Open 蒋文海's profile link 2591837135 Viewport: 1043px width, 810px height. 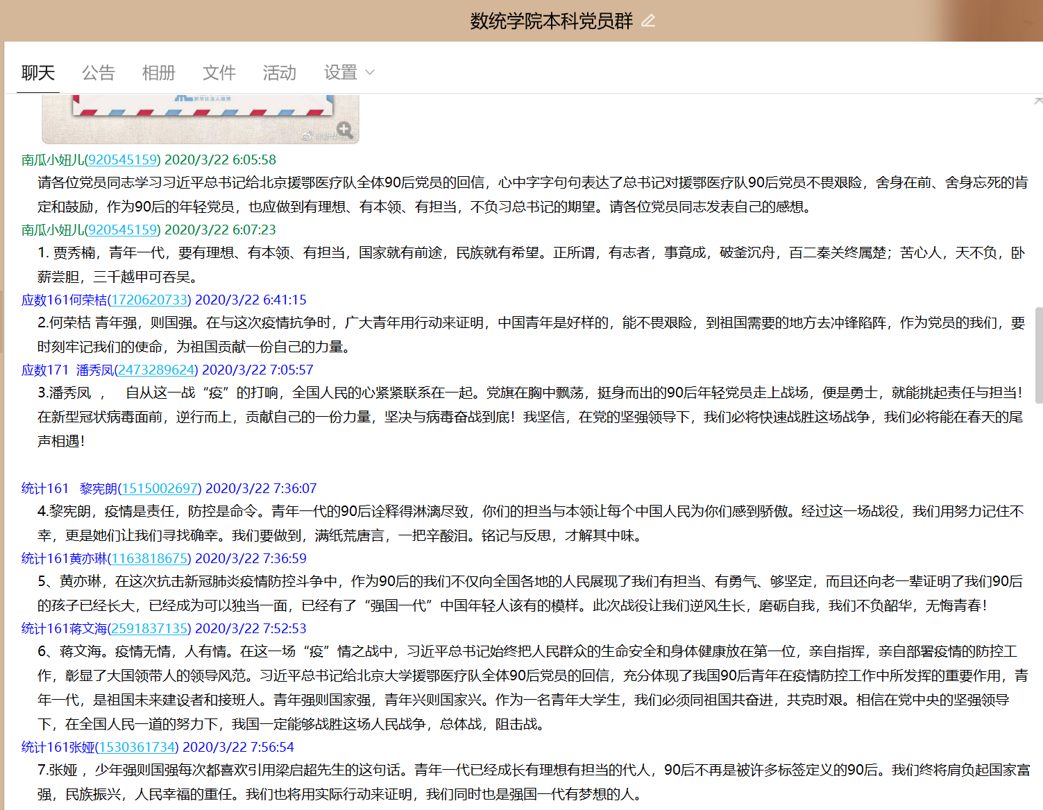click(x=149, y=629)
